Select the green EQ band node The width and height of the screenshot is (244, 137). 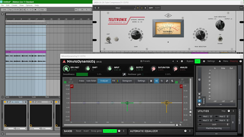[x=127, y=103]
